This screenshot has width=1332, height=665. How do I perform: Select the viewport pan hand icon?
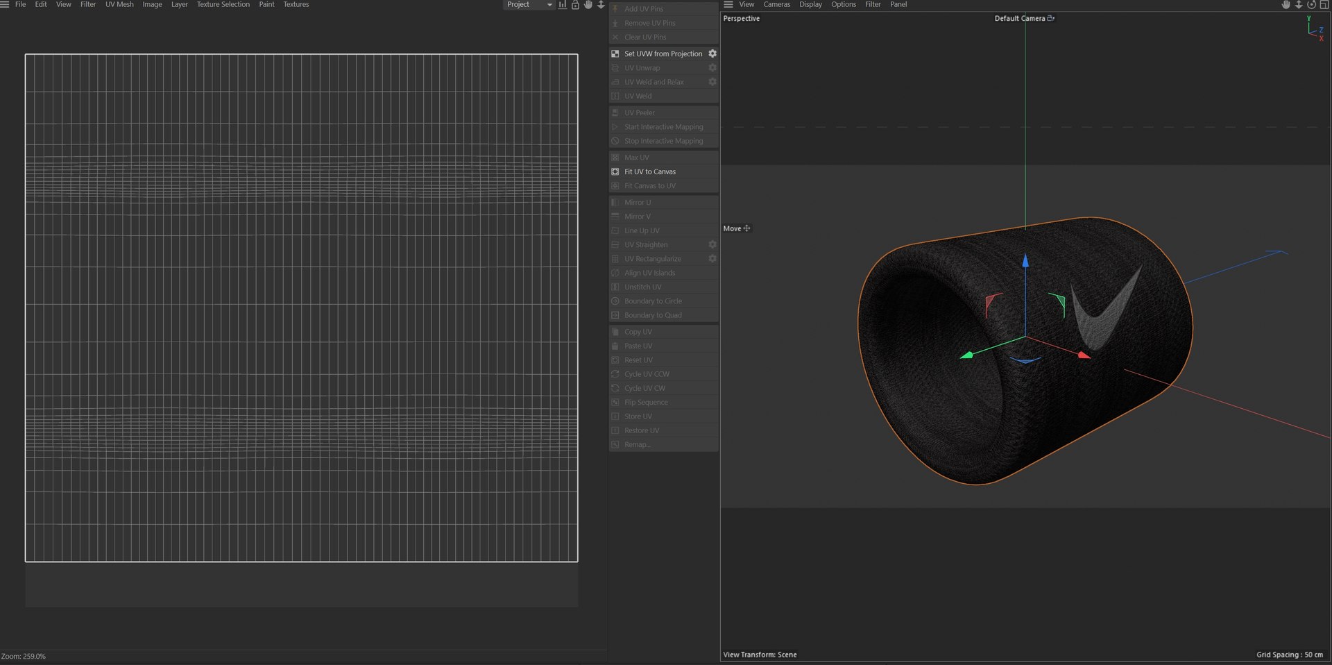click(x=1286, y=4)
